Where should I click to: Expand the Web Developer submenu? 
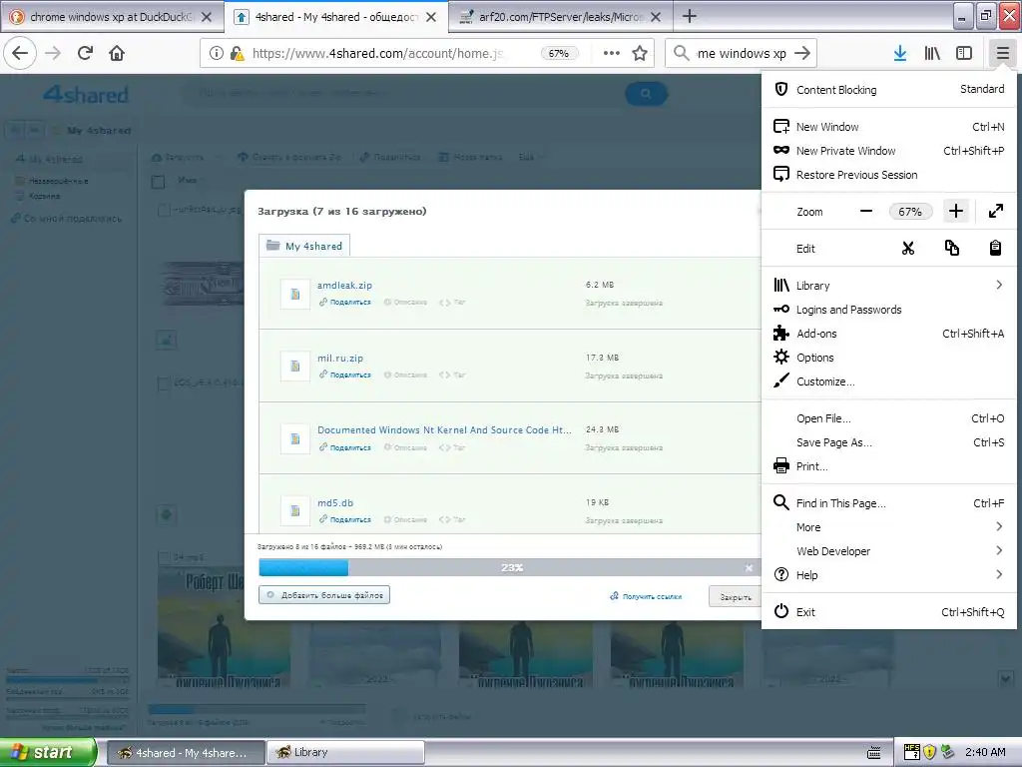(889, 551)
